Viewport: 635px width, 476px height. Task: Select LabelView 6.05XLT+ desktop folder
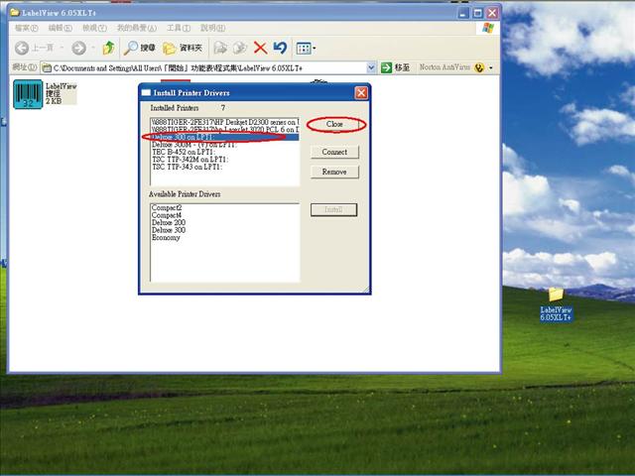coord(556,304)
